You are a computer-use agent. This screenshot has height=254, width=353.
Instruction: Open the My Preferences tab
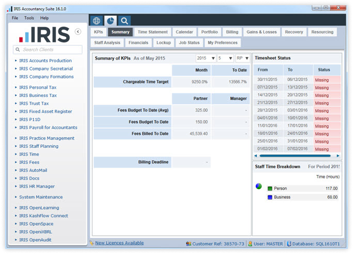pos(223,43)
